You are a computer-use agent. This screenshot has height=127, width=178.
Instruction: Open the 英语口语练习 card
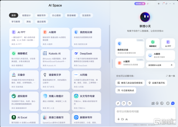tap(55, 119)
